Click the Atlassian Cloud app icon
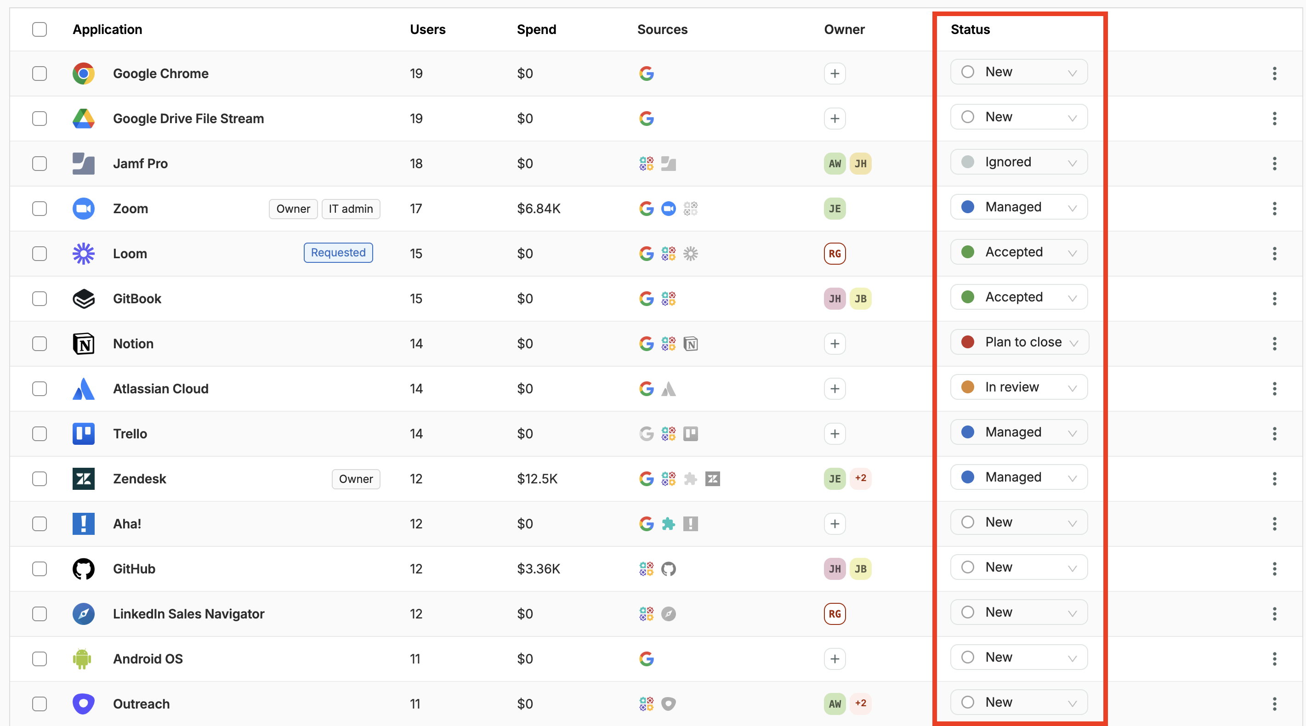The width and height of the screenshot is (1306, 726). [x=83, y=389]
